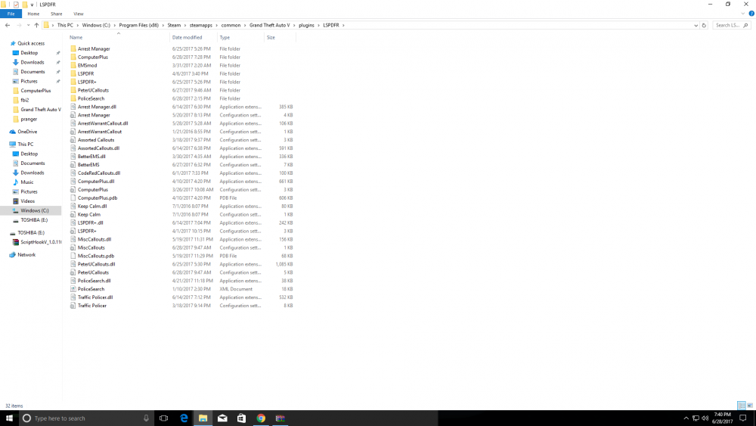The width and height of the screenshot is (756, 426).
Task: Open the recent locations dropdown arrow
Action: click(x=29, y=25)
